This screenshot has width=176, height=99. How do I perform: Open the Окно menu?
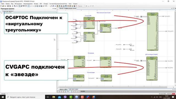(70, 4)
